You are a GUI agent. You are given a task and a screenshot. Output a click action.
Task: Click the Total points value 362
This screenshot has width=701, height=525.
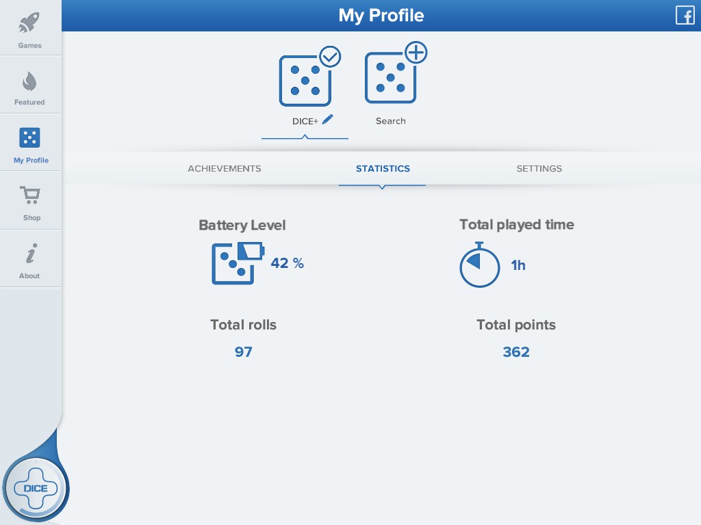click(516, 352)
